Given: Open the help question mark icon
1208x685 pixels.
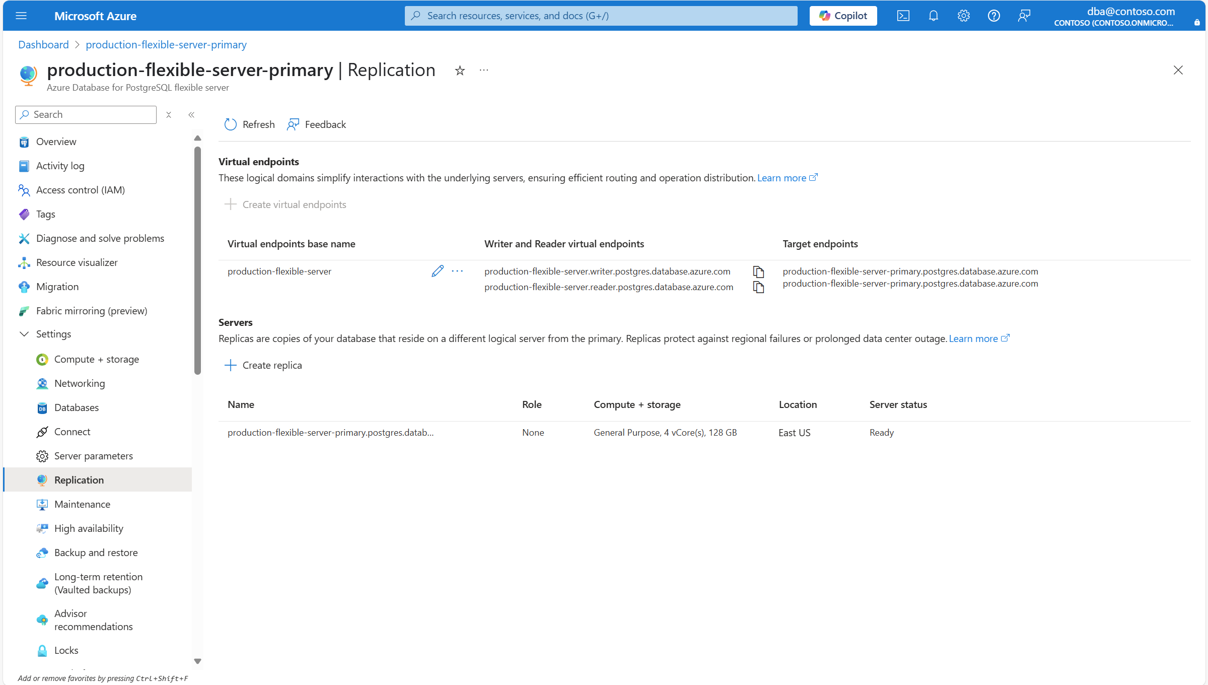Looking at the screenshot, I should coord(993,16).
